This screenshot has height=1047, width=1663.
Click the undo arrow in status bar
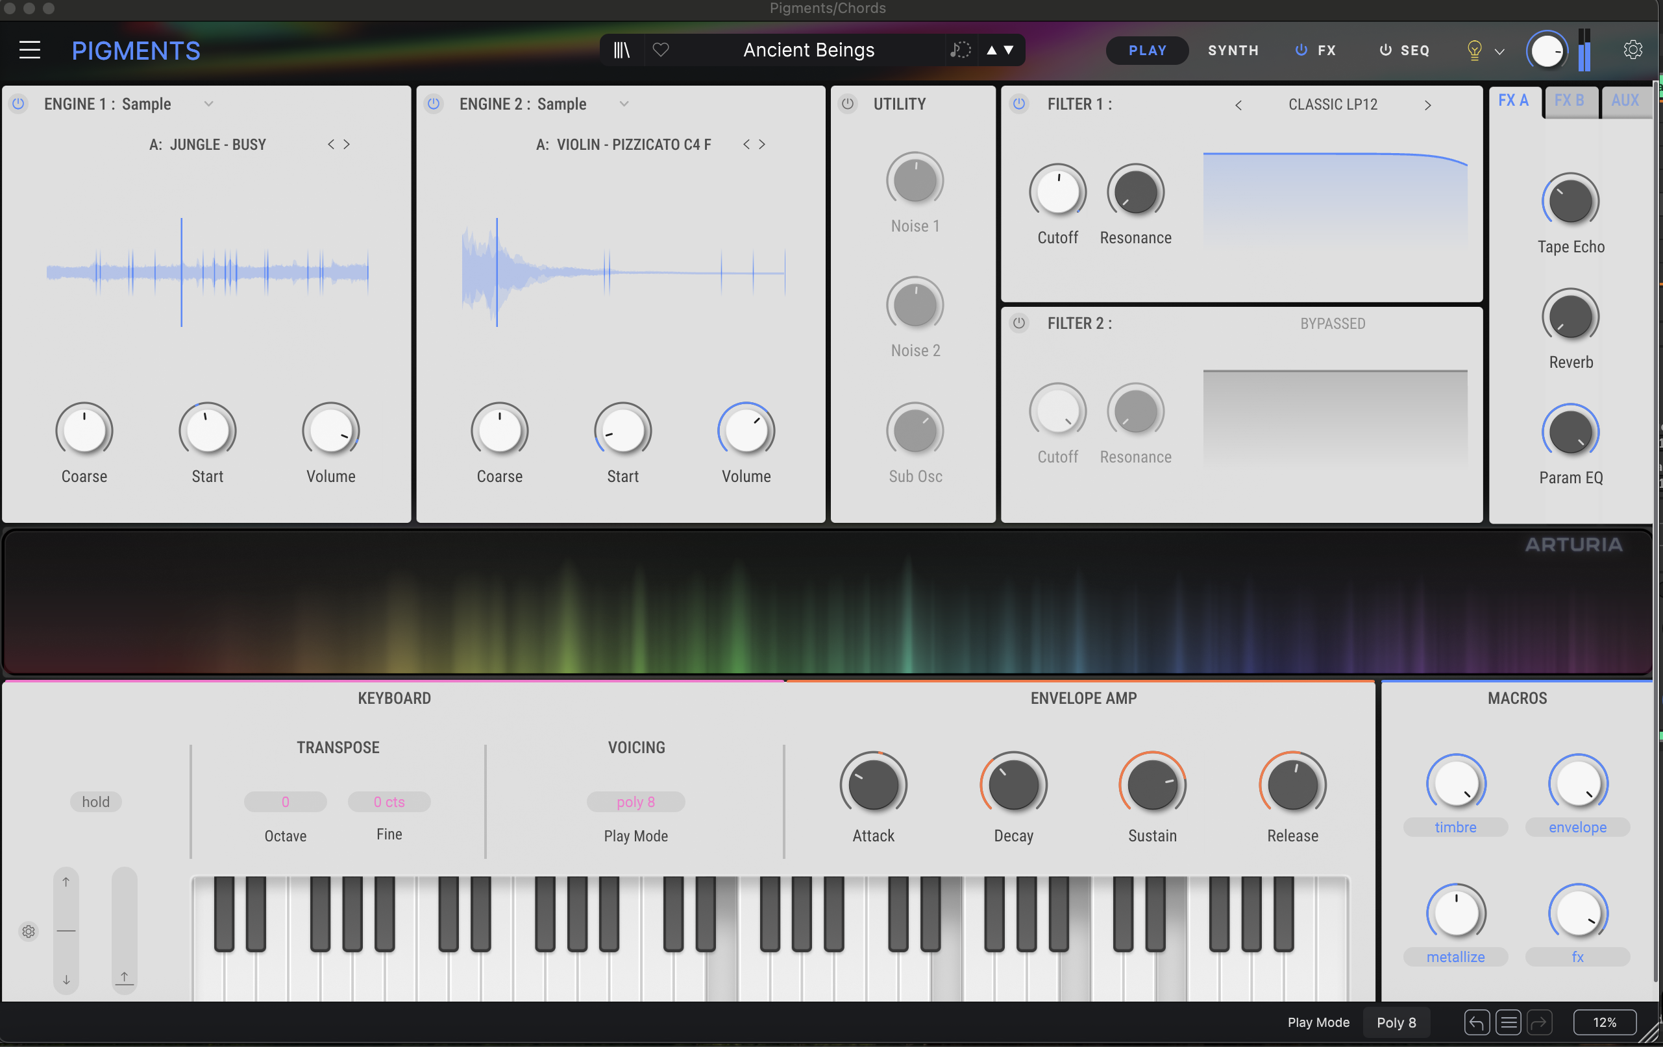click(1477, 1022)
